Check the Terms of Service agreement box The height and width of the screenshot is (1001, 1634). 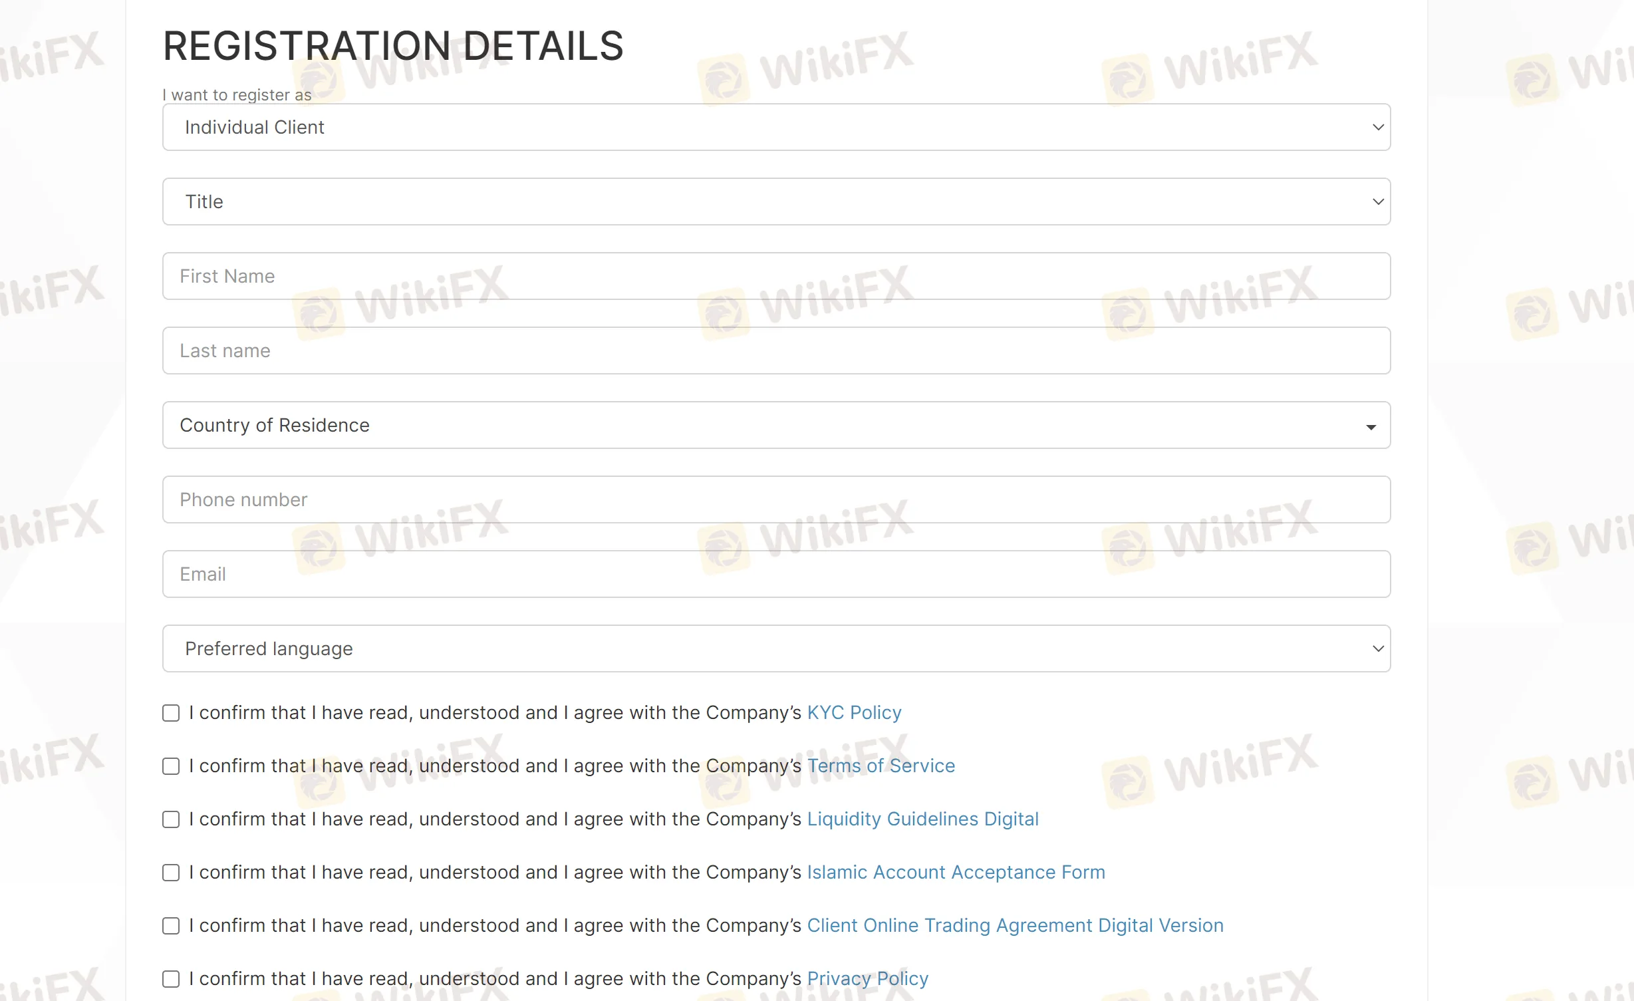(x=171, y=766)
